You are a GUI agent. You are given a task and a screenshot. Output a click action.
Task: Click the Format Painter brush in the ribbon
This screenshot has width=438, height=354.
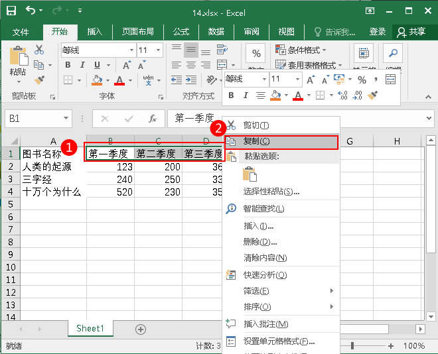(x=39, y=80)
